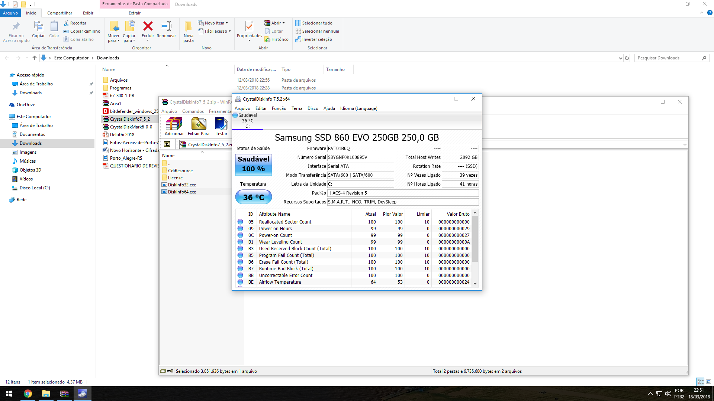
Task: Click Inverter seleção icon
Action: tap(298, 39)
